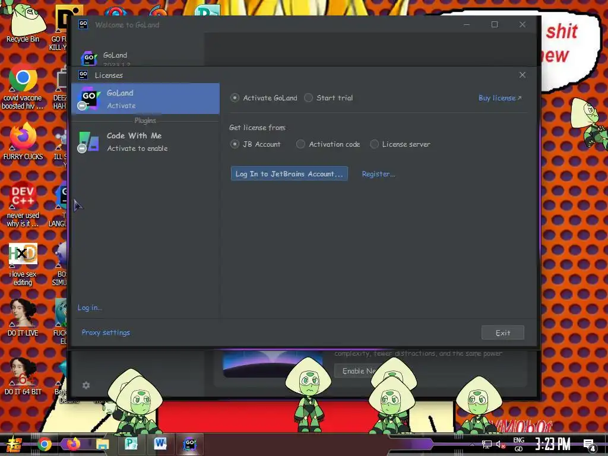Click the Exit button
This screenshot has width=608, height=456.
click(x=503, y=332)
